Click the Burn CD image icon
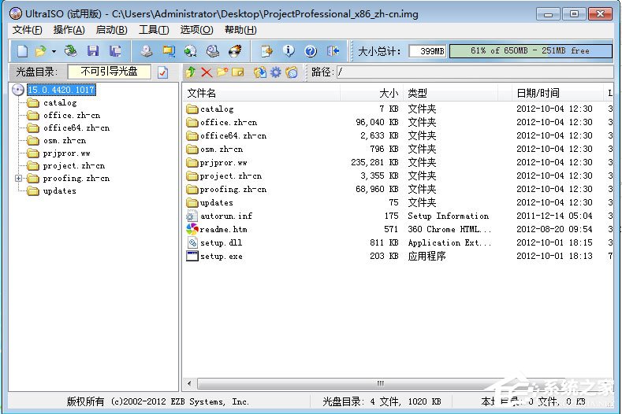622x414 pixels. point(234,51)
